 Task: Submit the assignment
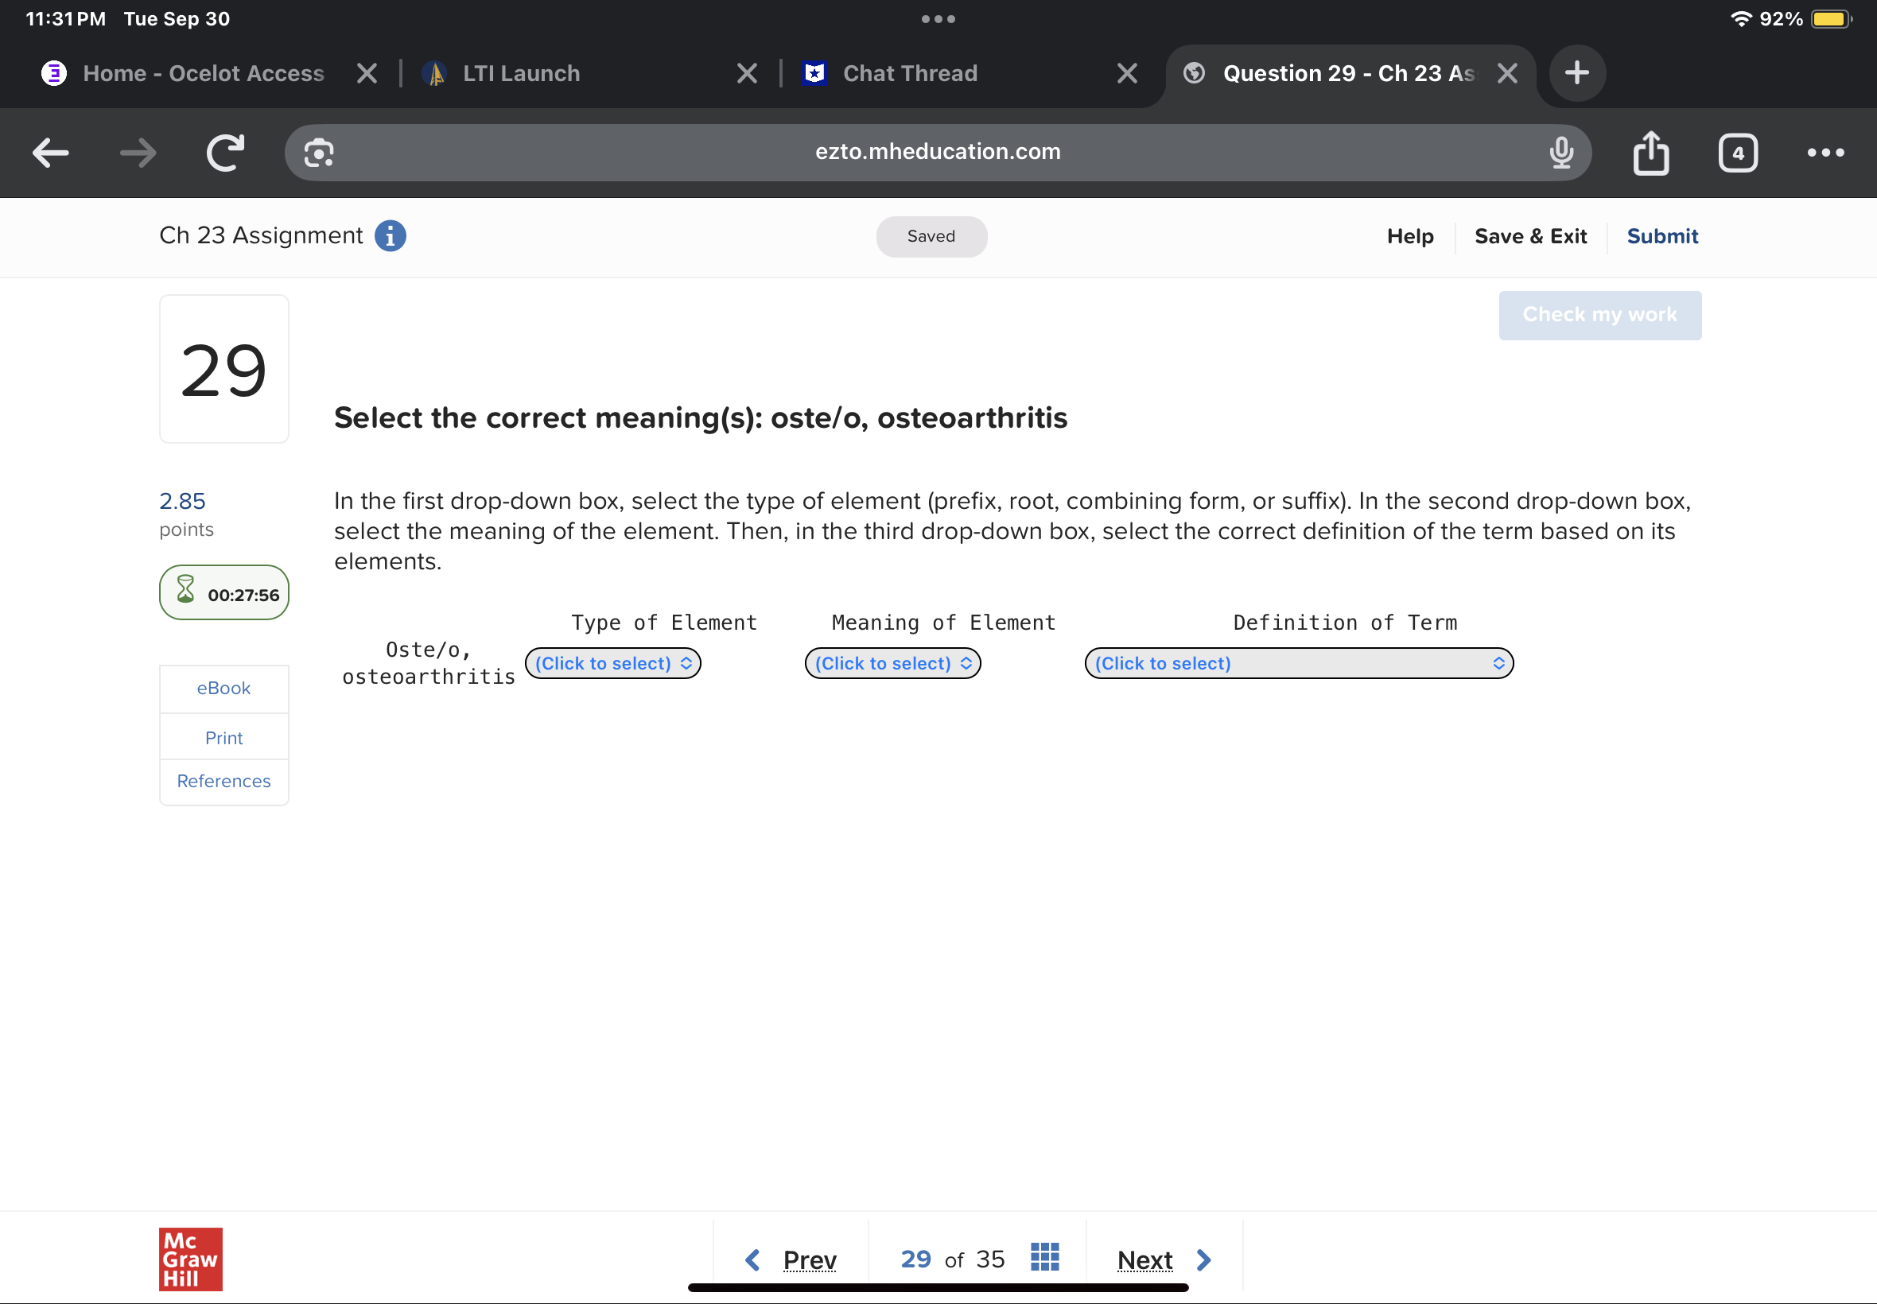[x=1661, y=236]
